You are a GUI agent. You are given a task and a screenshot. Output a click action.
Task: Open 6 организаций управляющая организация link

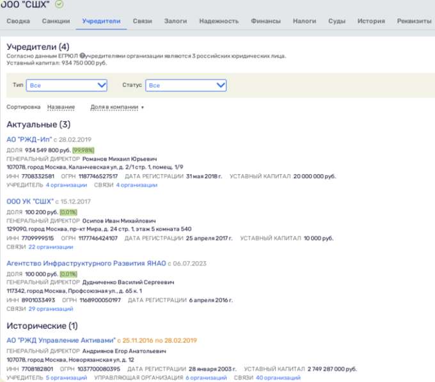pos(206,378)
